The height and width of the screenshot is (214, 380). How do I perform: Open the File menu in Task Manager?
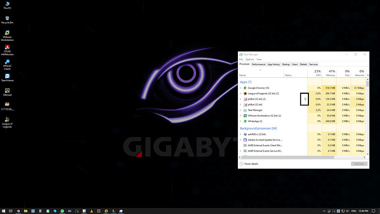[241, 60]
